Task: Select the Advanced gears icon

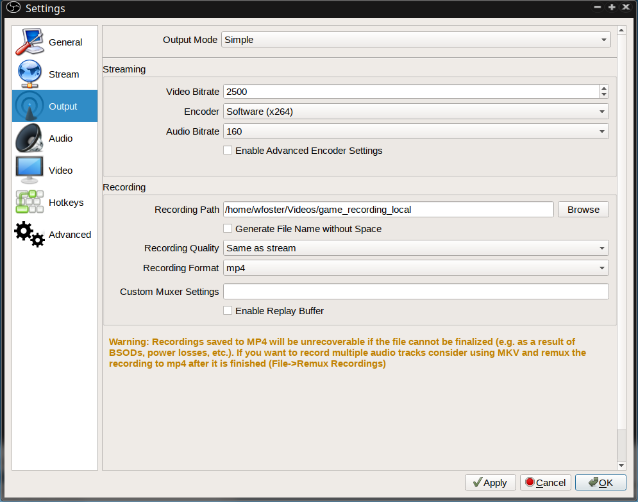Action: [x=29, y=235]
